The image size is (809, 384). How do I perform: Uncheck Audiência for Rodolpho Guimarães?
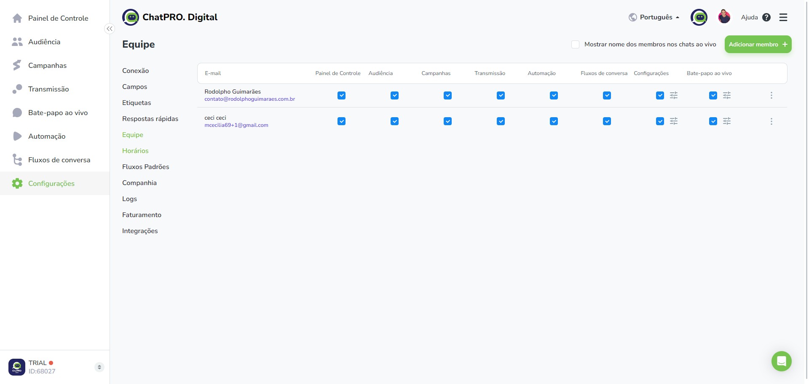click(395, 96)
